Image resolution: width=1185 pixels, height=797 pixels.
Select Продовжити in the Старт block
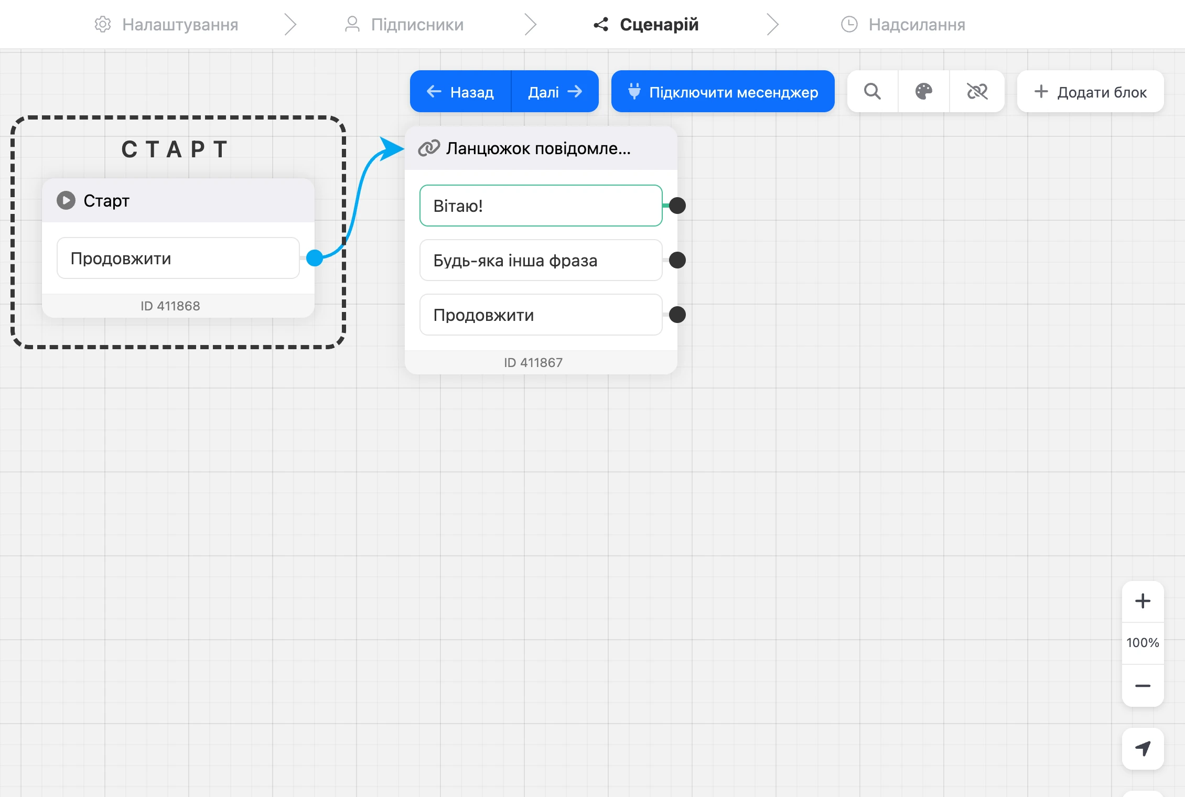(178, 258)
